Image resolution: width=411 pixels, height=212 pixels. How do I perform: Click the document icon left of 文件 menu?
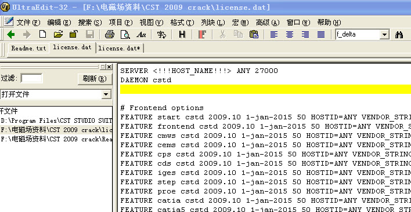tap(8, 21)
